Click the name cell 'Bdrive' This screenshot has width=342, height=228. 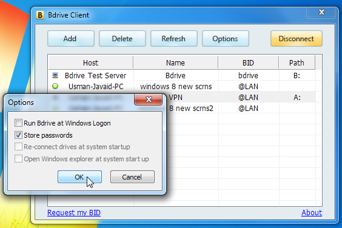coord(176,75)
